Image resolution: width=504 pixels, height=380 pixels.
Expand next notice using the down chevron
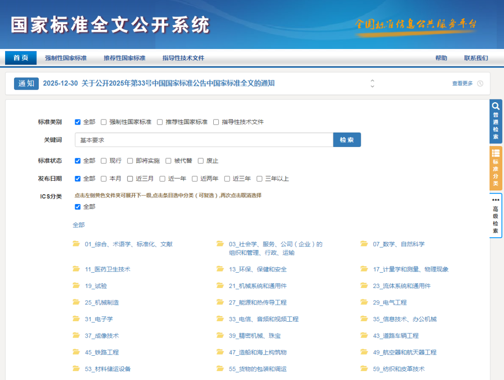coord(372,86)
